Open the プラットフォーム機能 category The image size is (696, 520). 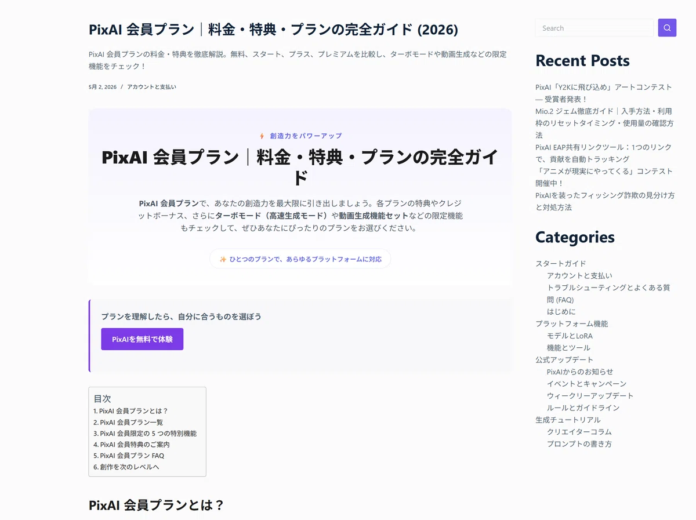pos(572,323)
